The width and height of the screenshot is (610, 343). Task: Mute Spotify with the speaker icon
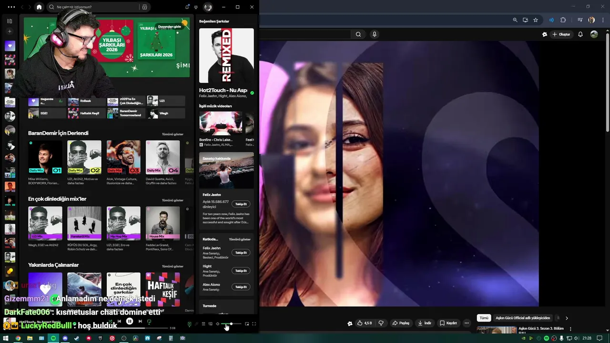pyautogui.click(x=218, y=324)
